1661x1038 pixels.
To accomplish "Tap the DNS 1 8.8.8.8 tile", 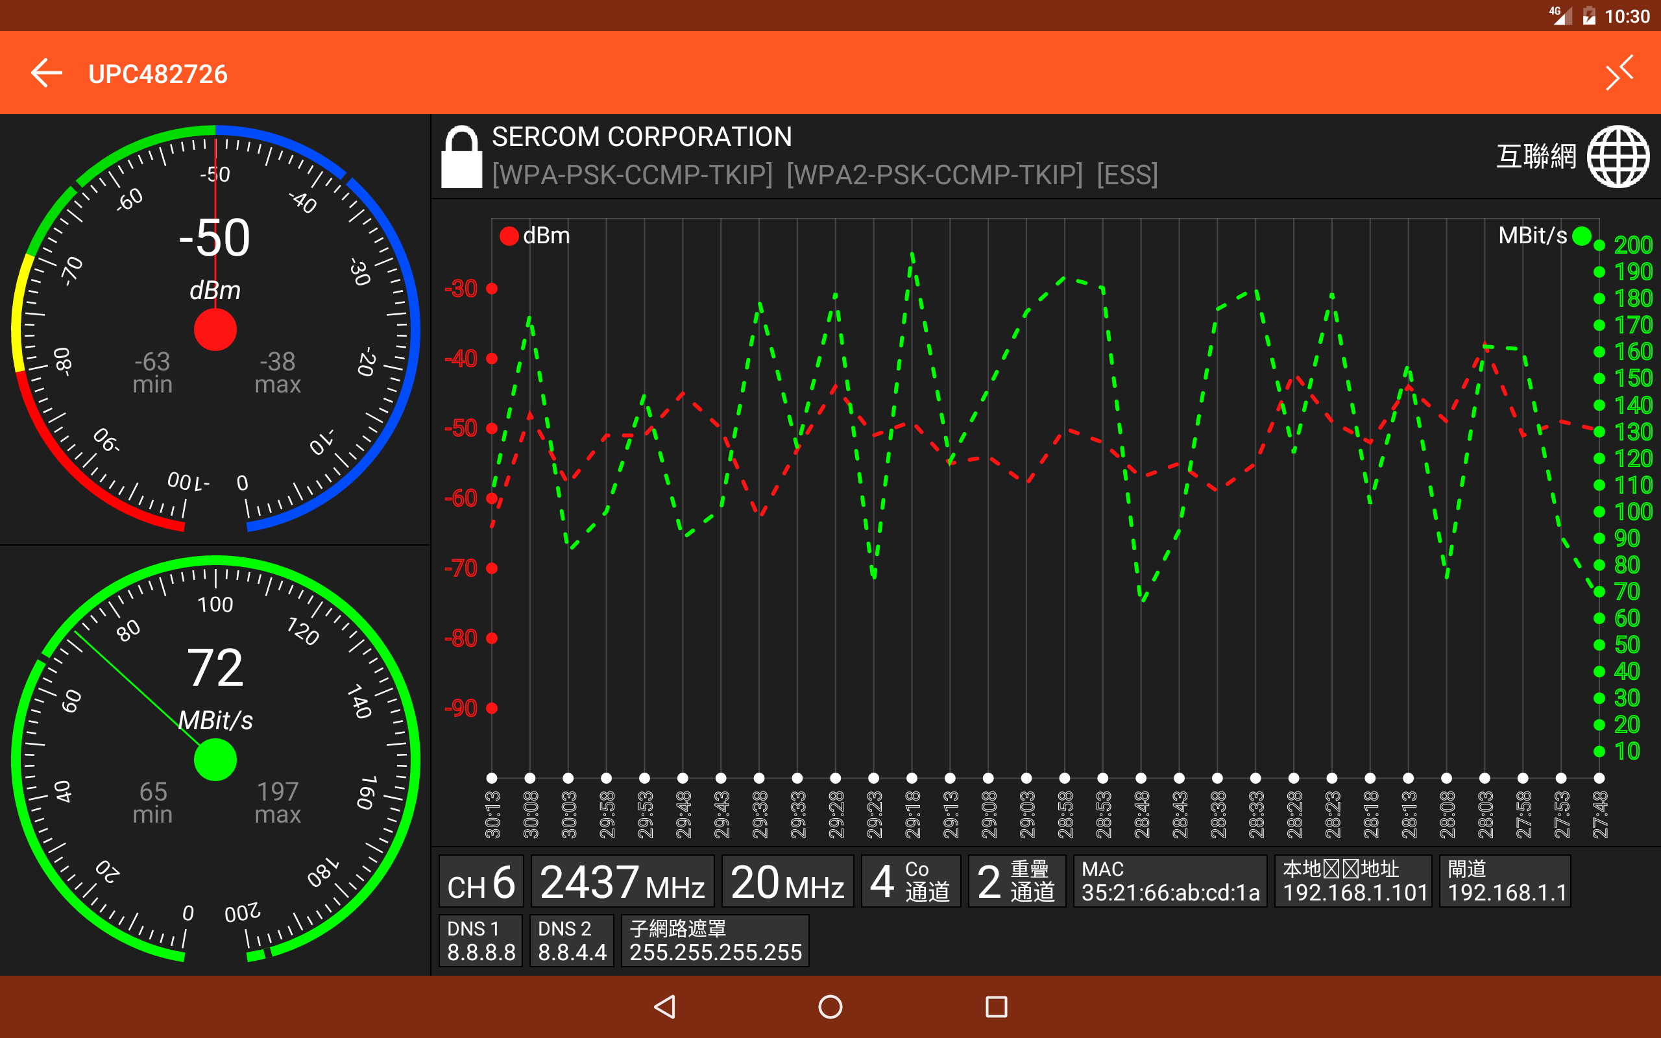I will pos(480,941).
